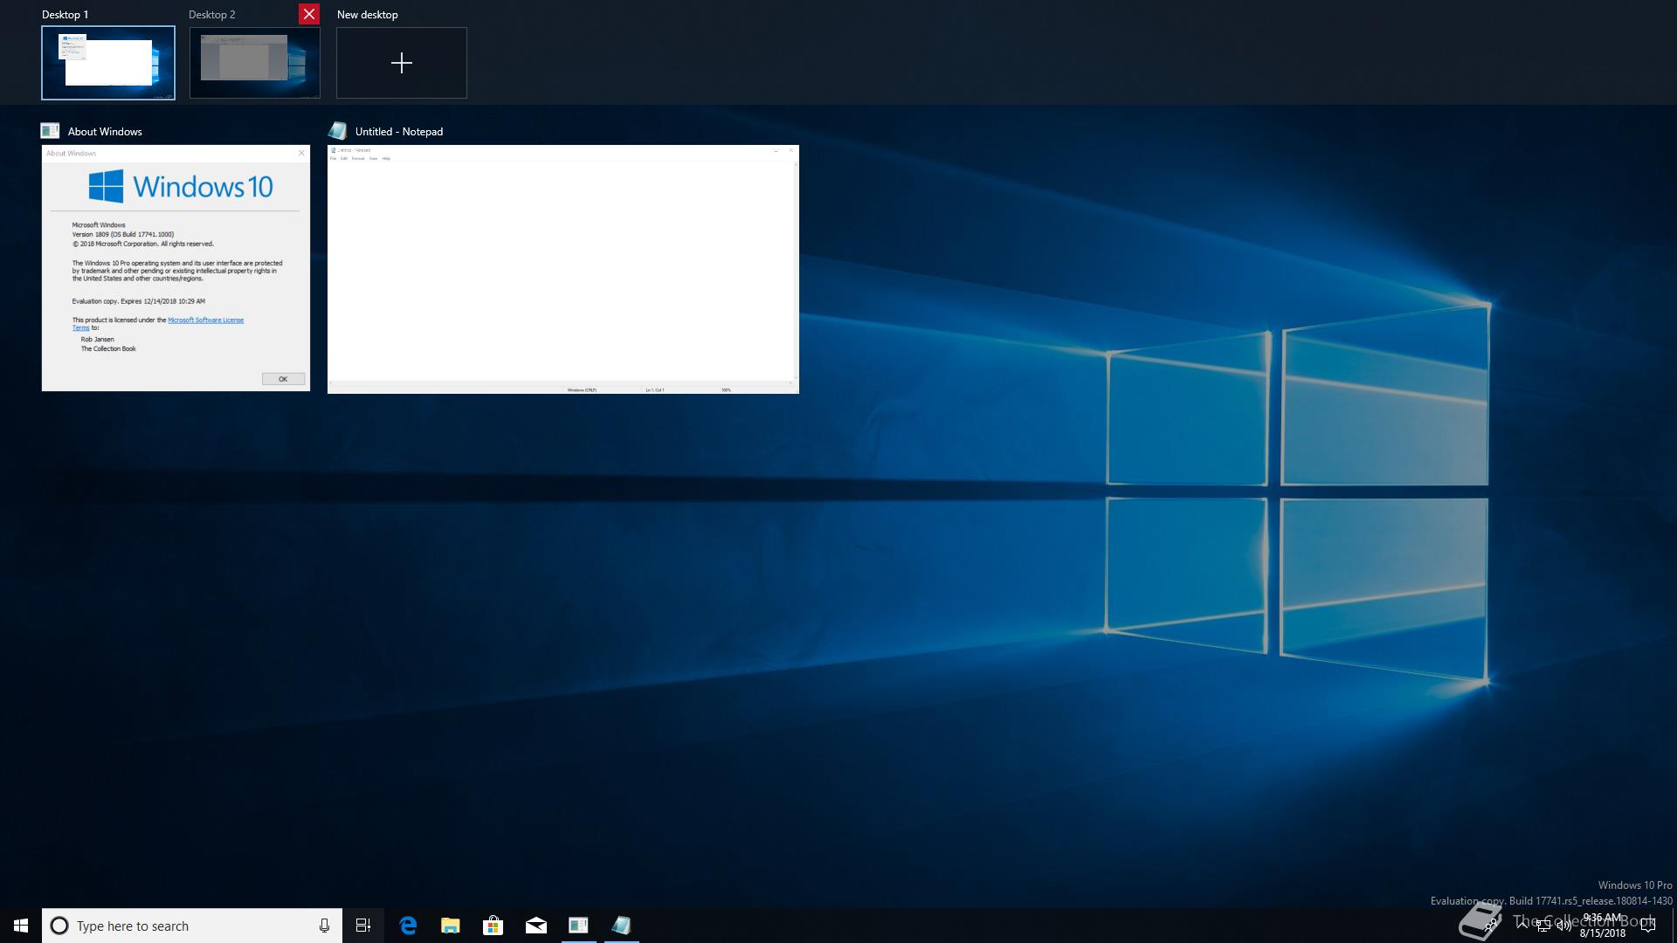Click the New desktop label
Image resolution: width=1677 pixels, height=943 pixels.
[x=367, y=15]
